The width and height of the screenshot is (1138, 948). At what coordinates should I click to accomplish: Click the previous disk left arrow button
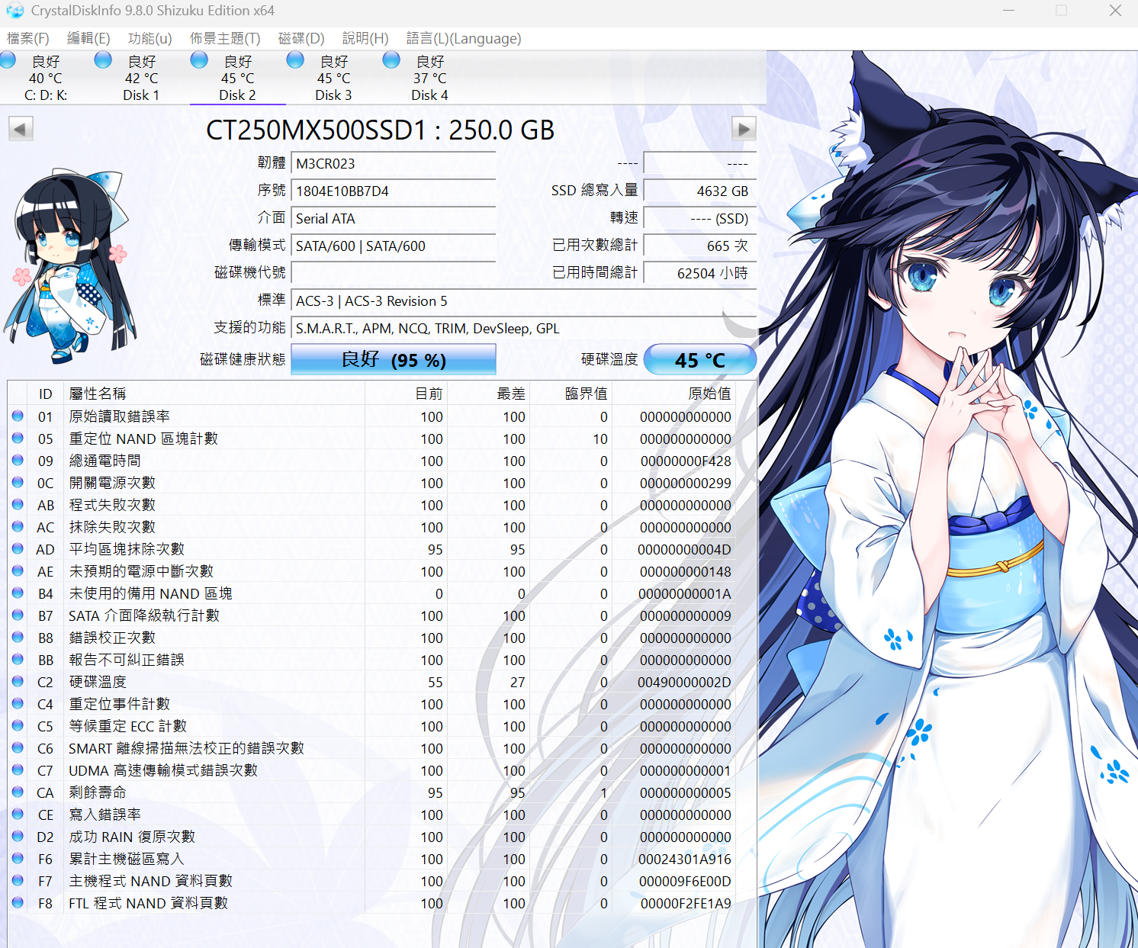pos(21,129)
